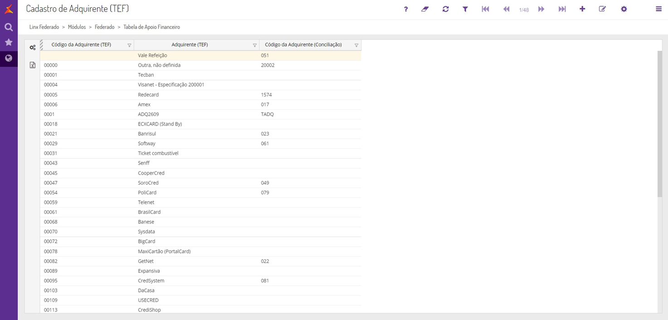Open the favorites star in sidebar
The image size is (668, 320).
click(x=9, y=43)
